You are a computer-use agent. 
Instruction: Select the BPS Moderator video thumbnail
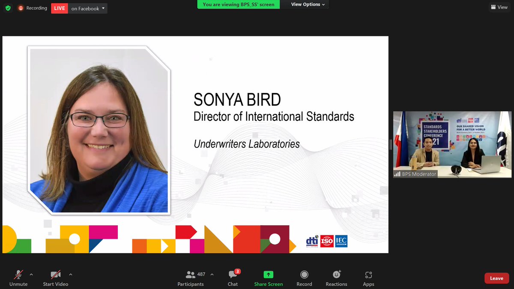coord(452,144)
